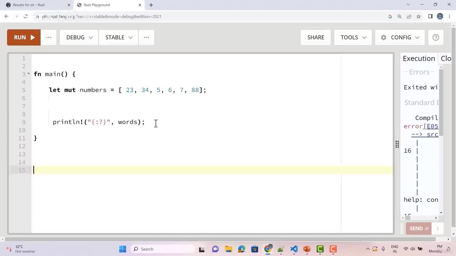Screen dimensions: 456x256
Task: Expand the TOOLS dropdown
Action: coord(353,37)
